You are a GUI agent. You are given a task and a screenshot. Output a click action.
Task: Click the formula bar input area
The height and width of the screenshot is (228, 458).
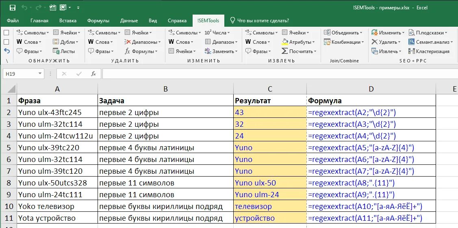coord(280,74)
